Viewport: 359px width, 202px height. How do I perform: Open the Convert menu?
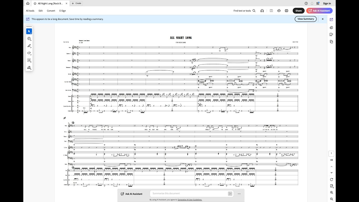point(51,11)
